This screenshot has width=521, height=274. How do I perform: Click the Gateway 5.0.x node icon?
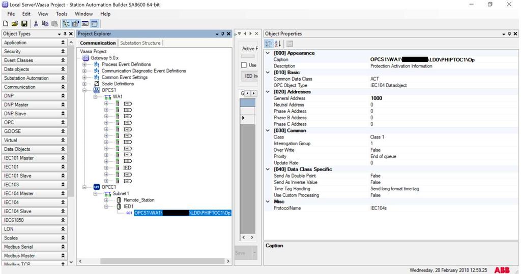coord(85,58)
